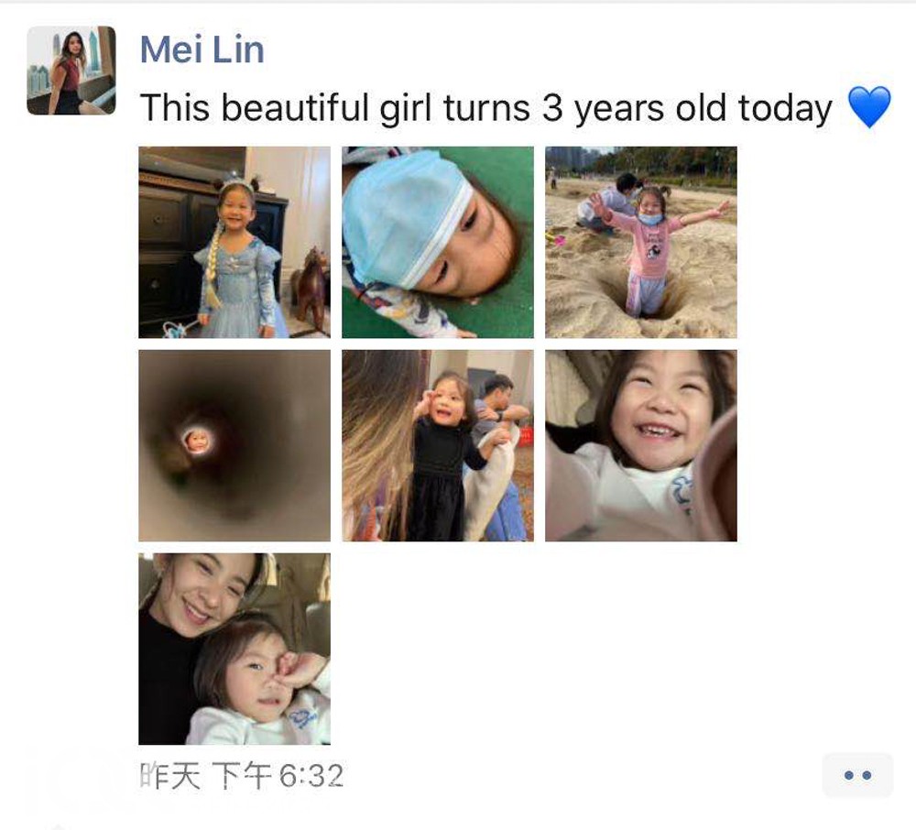Screen dimensions: 916x830
Task: Tap the avatar showing woman by window
Action: point(71,71)
